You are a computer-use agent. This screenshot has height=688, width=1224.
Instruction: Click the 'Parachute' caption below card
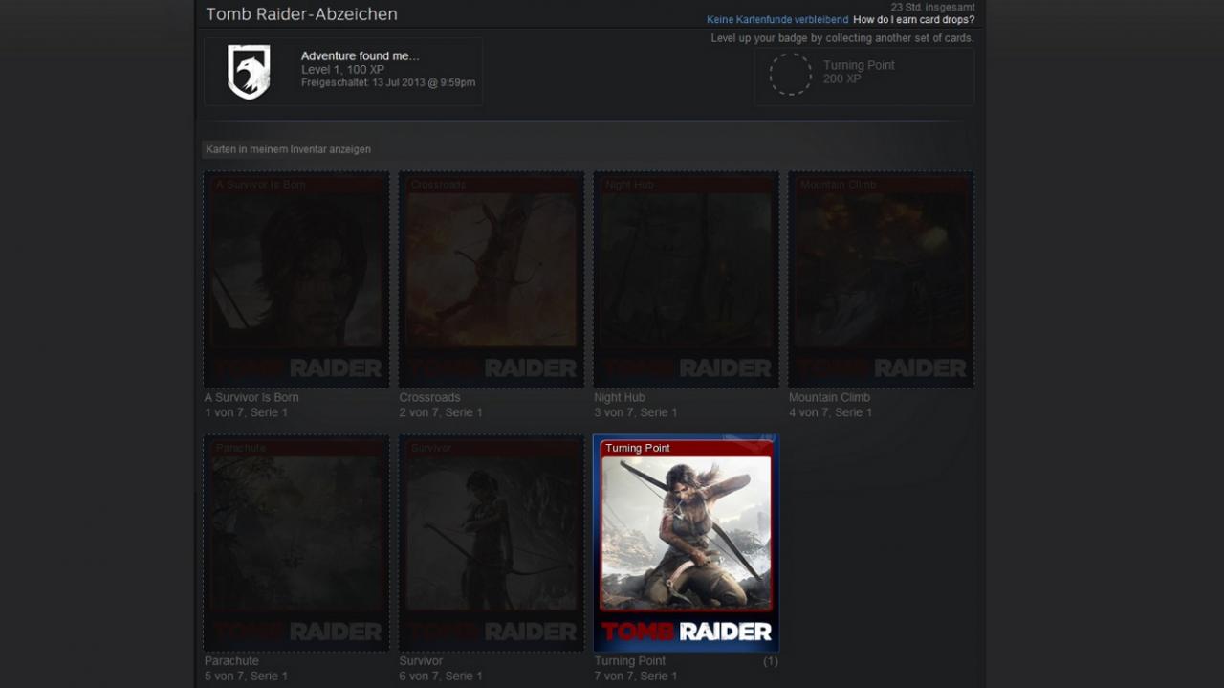(231, 661)
